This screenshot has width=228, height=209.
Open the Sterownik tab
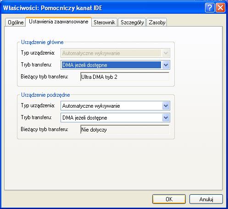coord(105,22)
